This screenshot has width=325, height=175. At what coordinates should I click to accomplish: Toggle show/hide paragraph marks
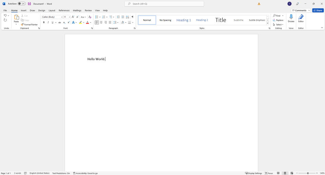pos(133,17)
